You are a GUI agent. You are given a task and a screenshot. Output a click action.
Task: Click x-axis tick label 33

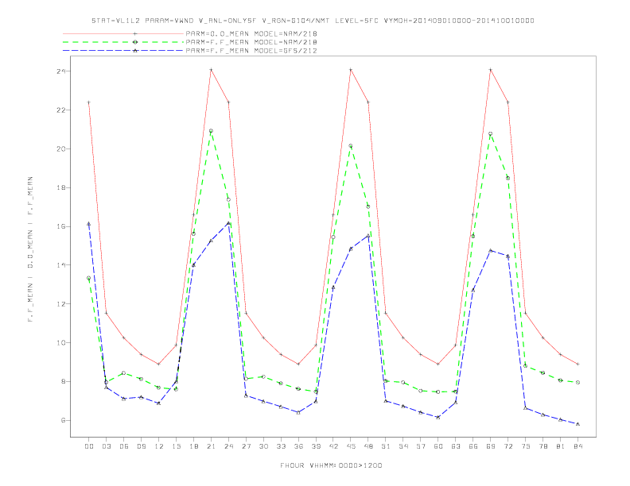click(x=281, y=446)
